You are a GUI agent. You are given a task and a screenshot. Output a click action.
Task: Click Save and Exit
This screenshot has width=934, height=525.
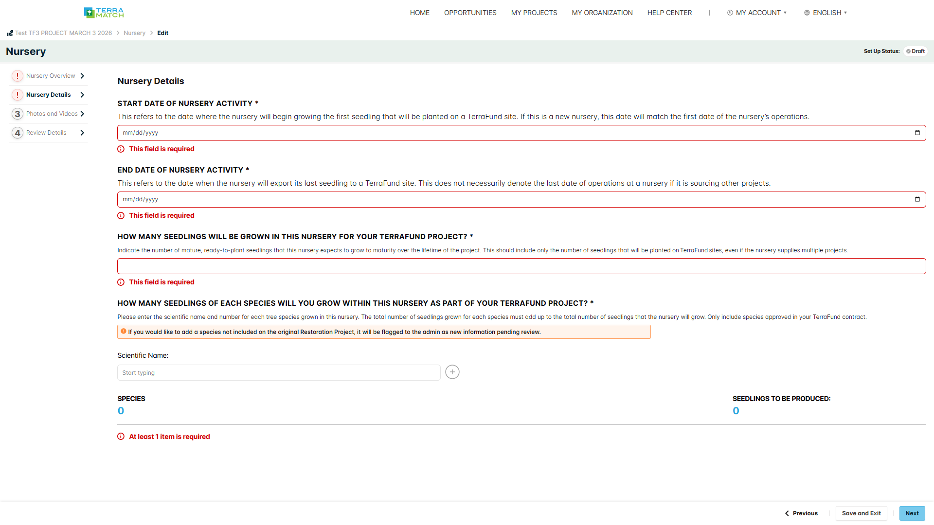tap(862, 513)
